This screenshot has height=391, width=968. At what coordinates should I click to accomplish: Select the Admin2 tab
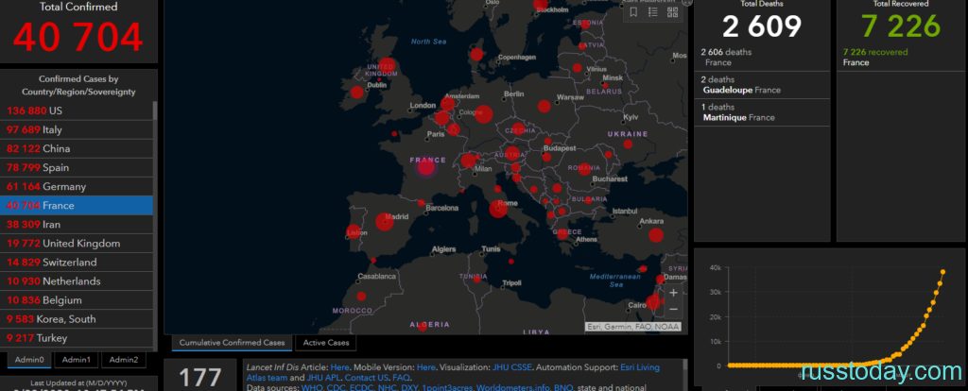124,360
